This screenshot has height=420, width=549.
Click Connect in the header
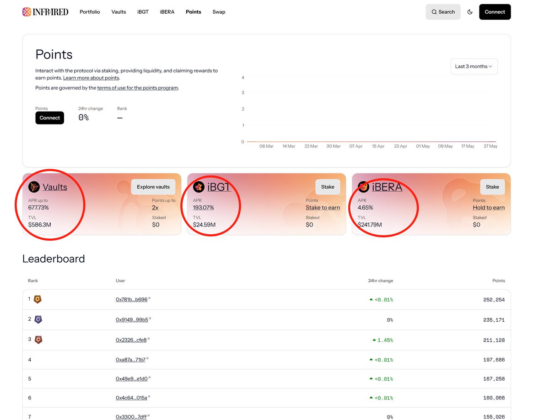point(495,12)
